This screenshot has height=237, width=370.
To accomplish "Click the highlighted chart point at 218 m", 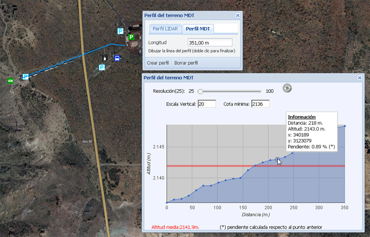I will [277, 160].
